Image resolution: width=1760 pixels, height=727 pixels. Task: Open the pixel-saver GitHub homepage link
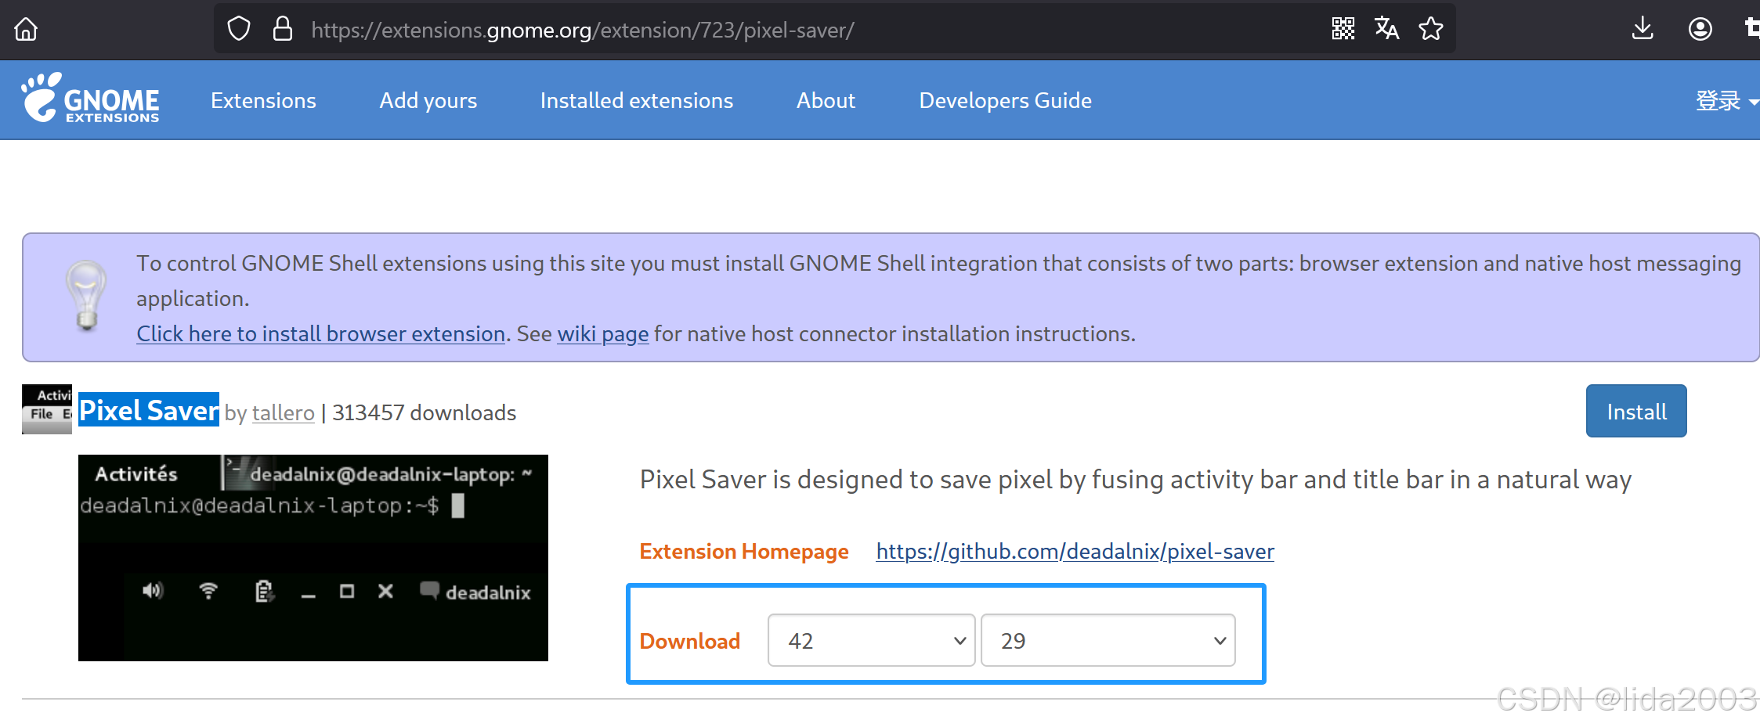click(x=1075, y=552)
